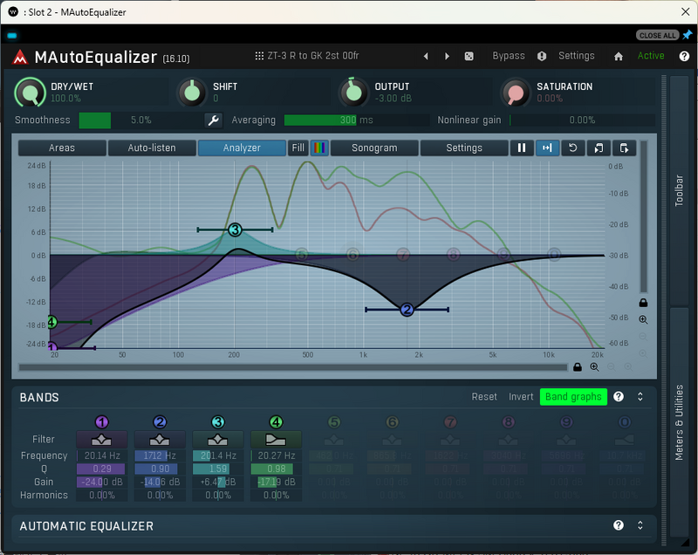Select band 3 node on graph
The width and height of the screenshot is (698, 555).
point(235,230)
